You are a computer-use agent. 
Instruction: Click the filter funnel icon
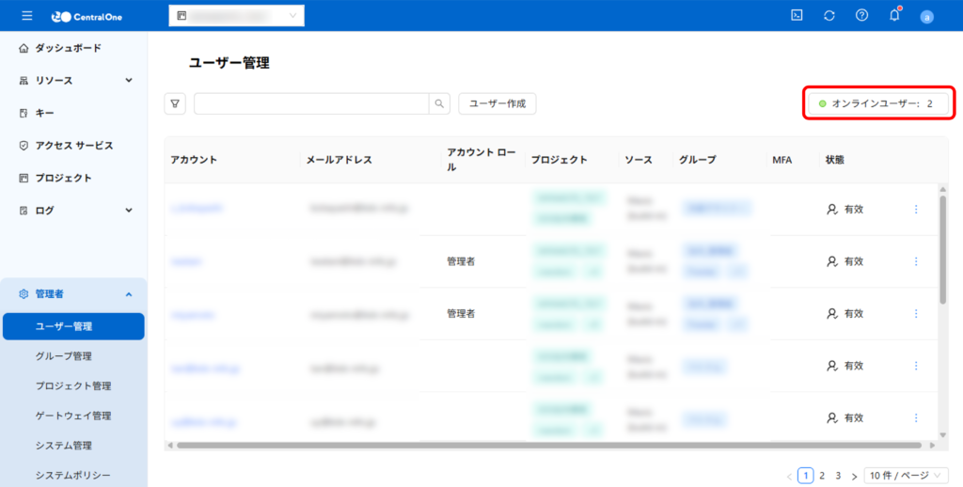tap(175, 104)
